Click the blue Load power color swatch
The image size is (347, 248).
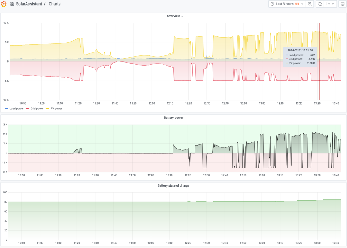(x=6, y=109)
